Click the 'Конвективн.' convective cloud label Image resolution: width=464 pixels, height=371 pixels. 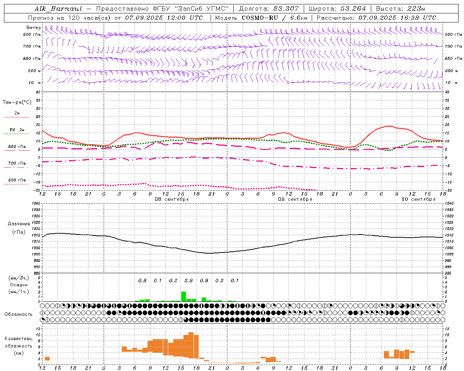tap(19, 339)
